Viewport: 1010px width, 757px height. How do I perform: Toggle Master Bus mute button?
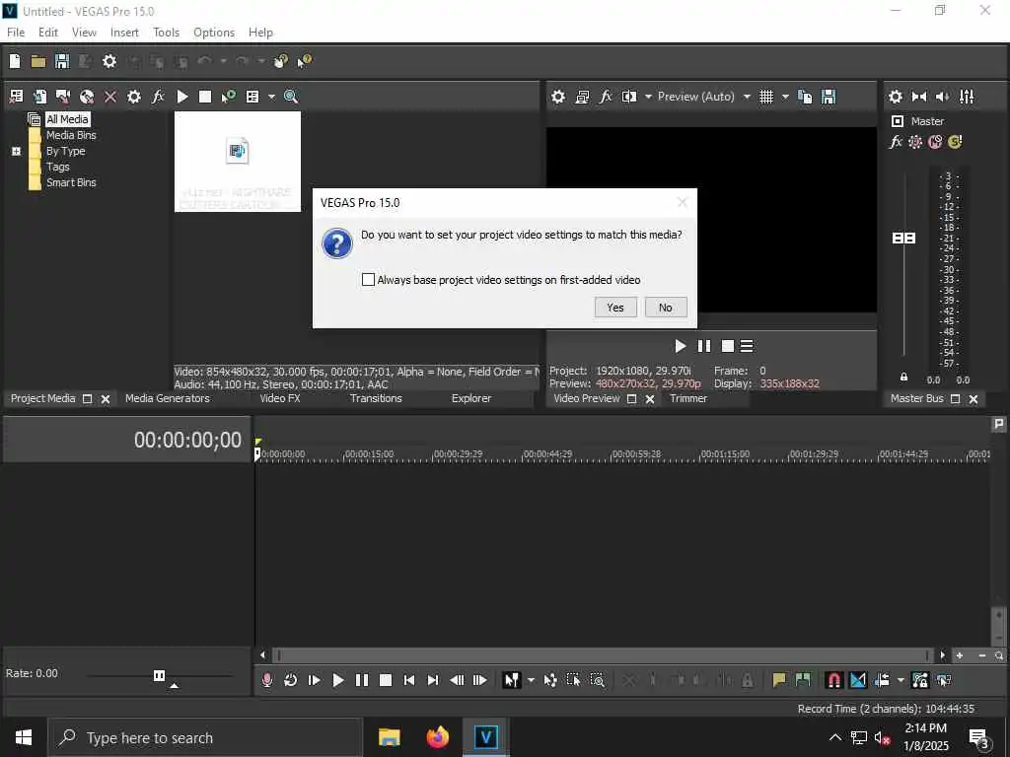(x=935, y=142)
